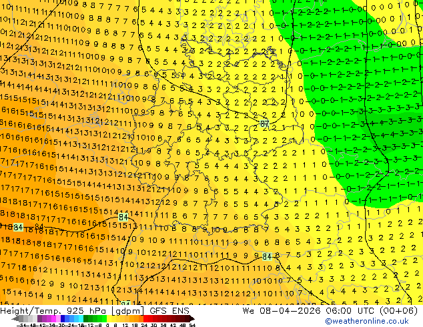423x327 pixels.
Task: Click the '24' label under the color scale
Action: [x=144, y=325]
